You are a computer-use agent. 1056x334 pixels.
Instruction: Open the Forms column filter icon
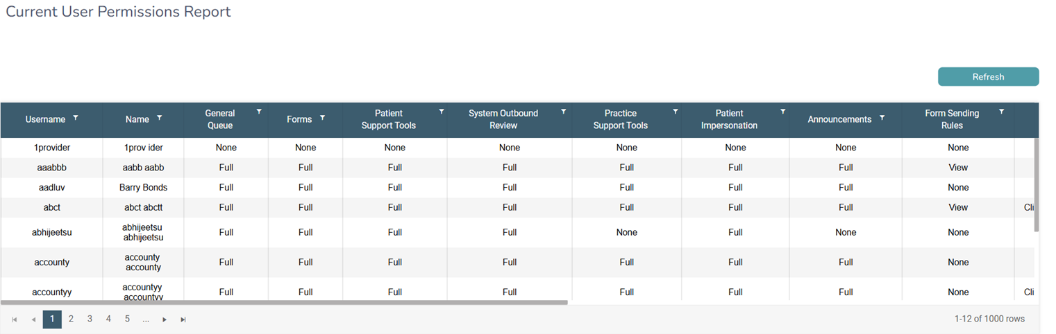(323, 118)
